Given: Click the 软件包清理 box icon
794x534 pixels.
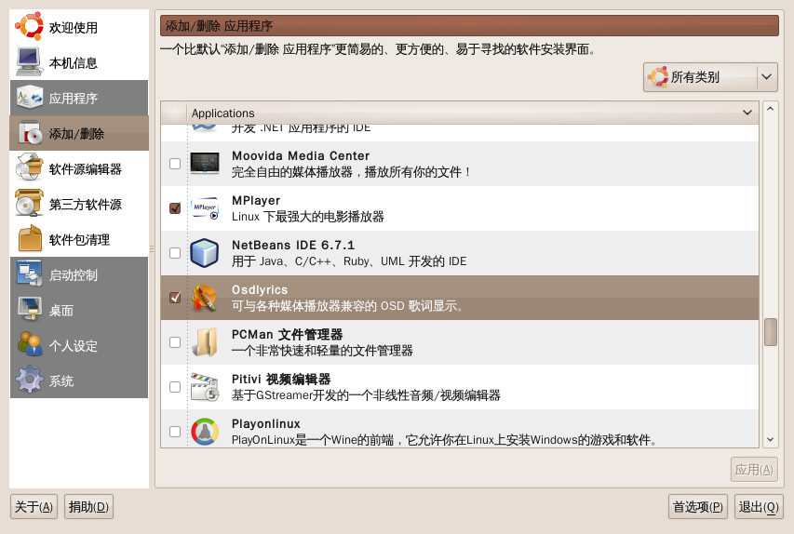Looking at the screenshot, I should (30, 239).
